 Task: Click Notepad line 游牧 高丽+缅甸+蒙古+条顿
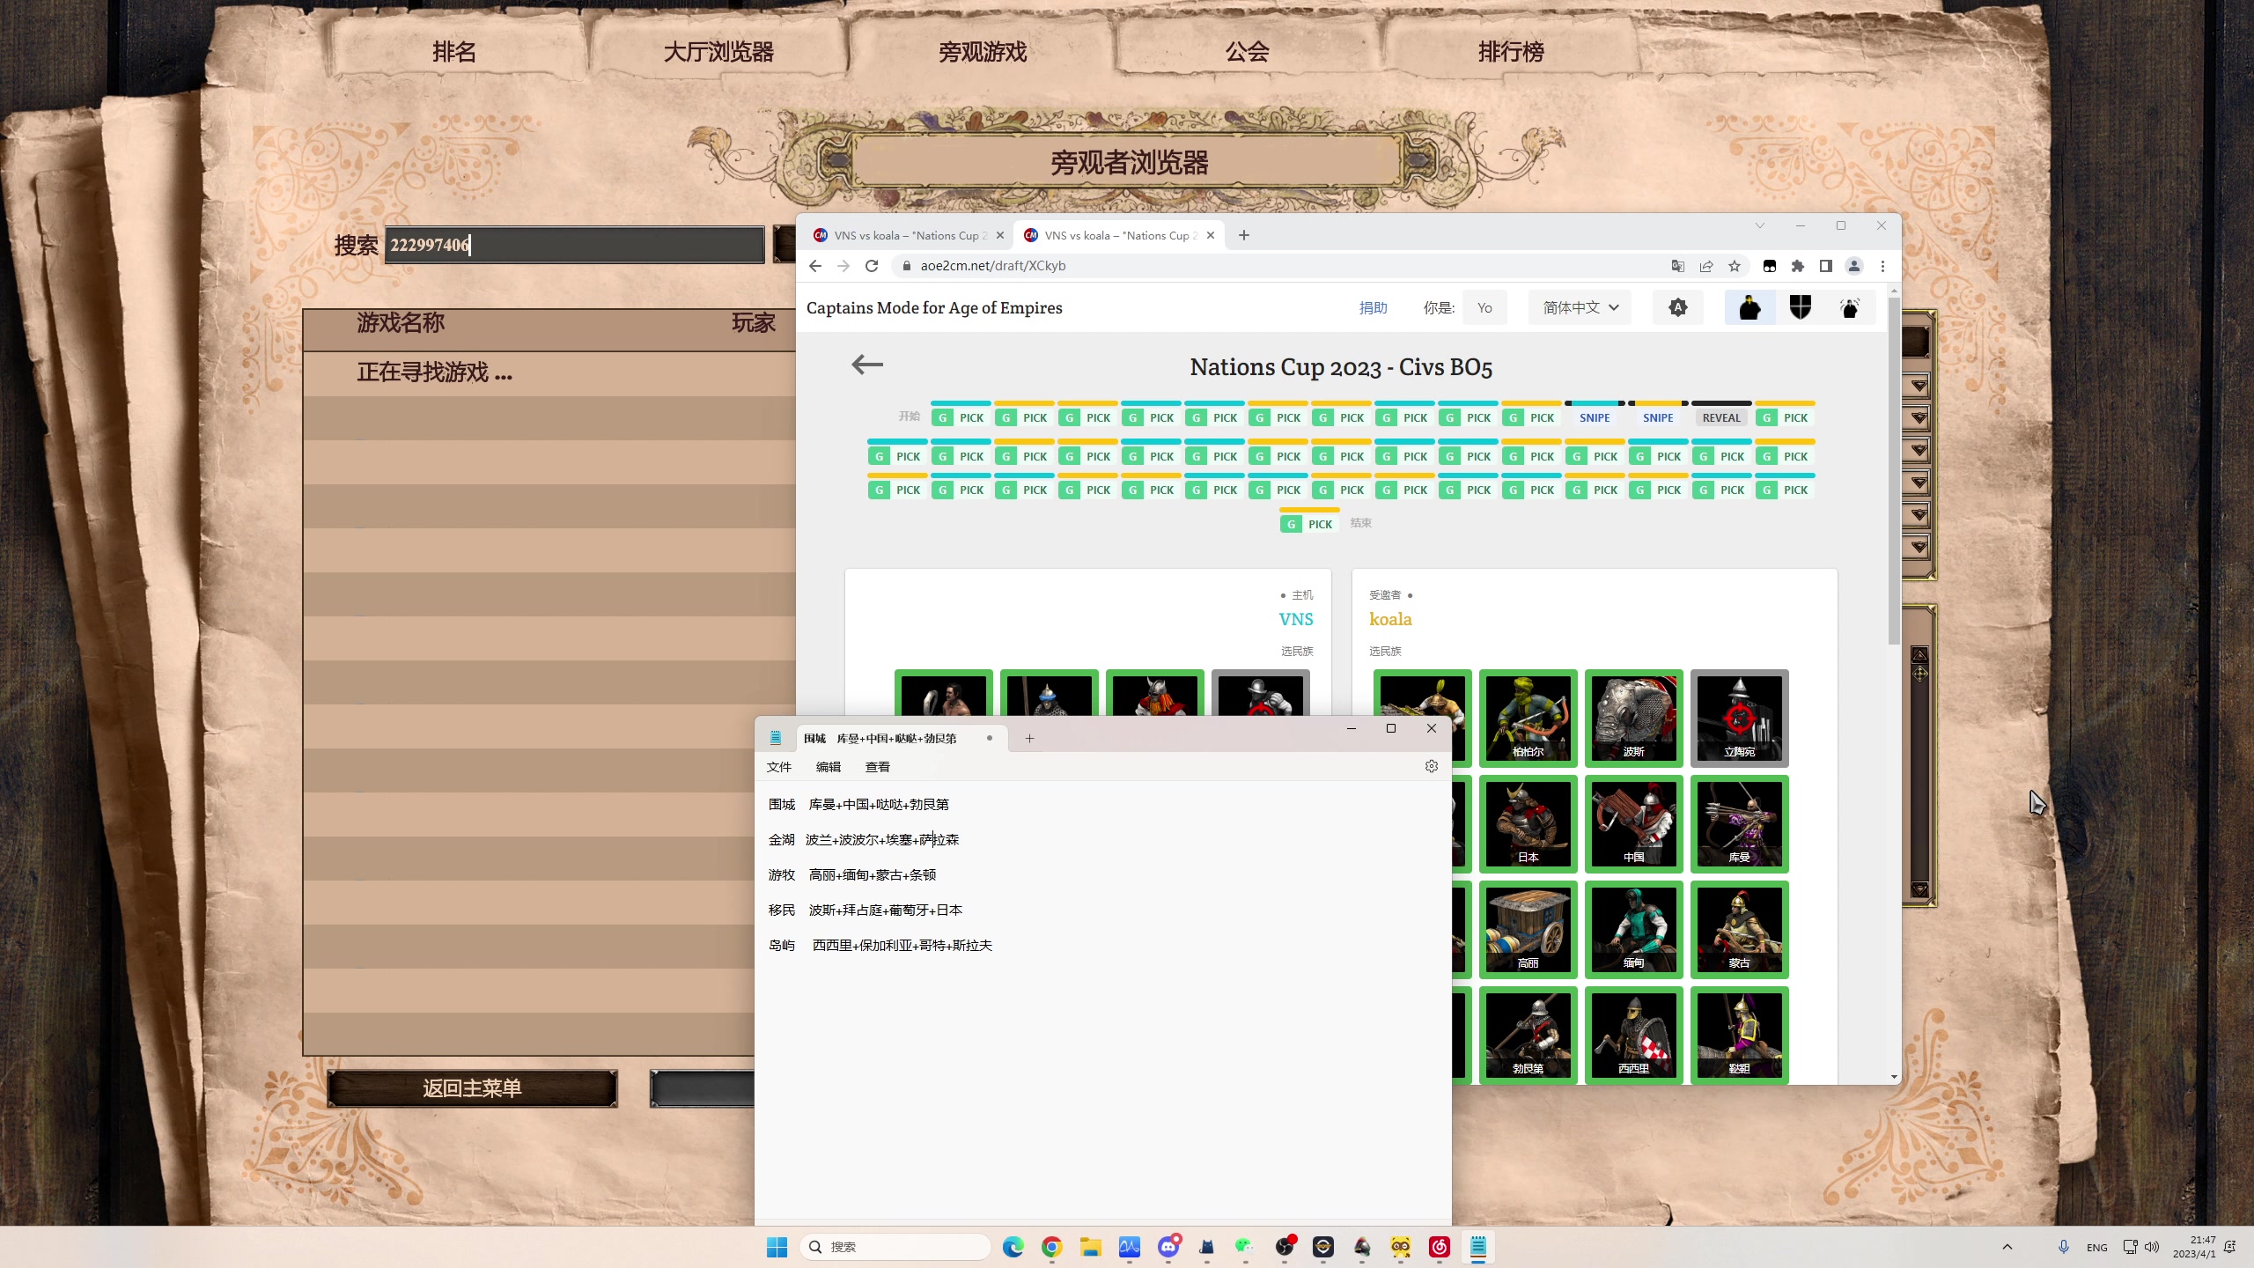pyautogui.click(x=852, y=874)
